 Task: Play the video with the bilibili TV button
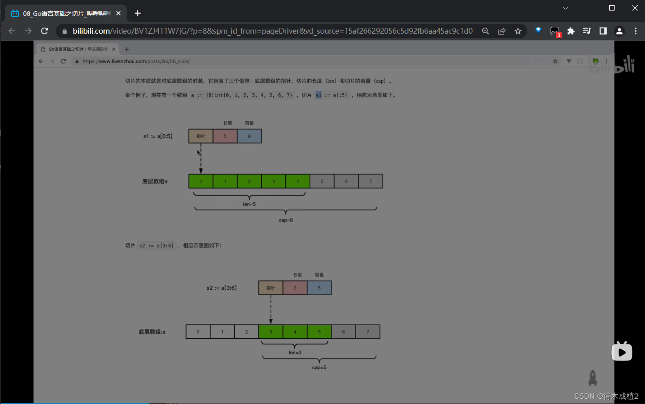coord(622,351)
